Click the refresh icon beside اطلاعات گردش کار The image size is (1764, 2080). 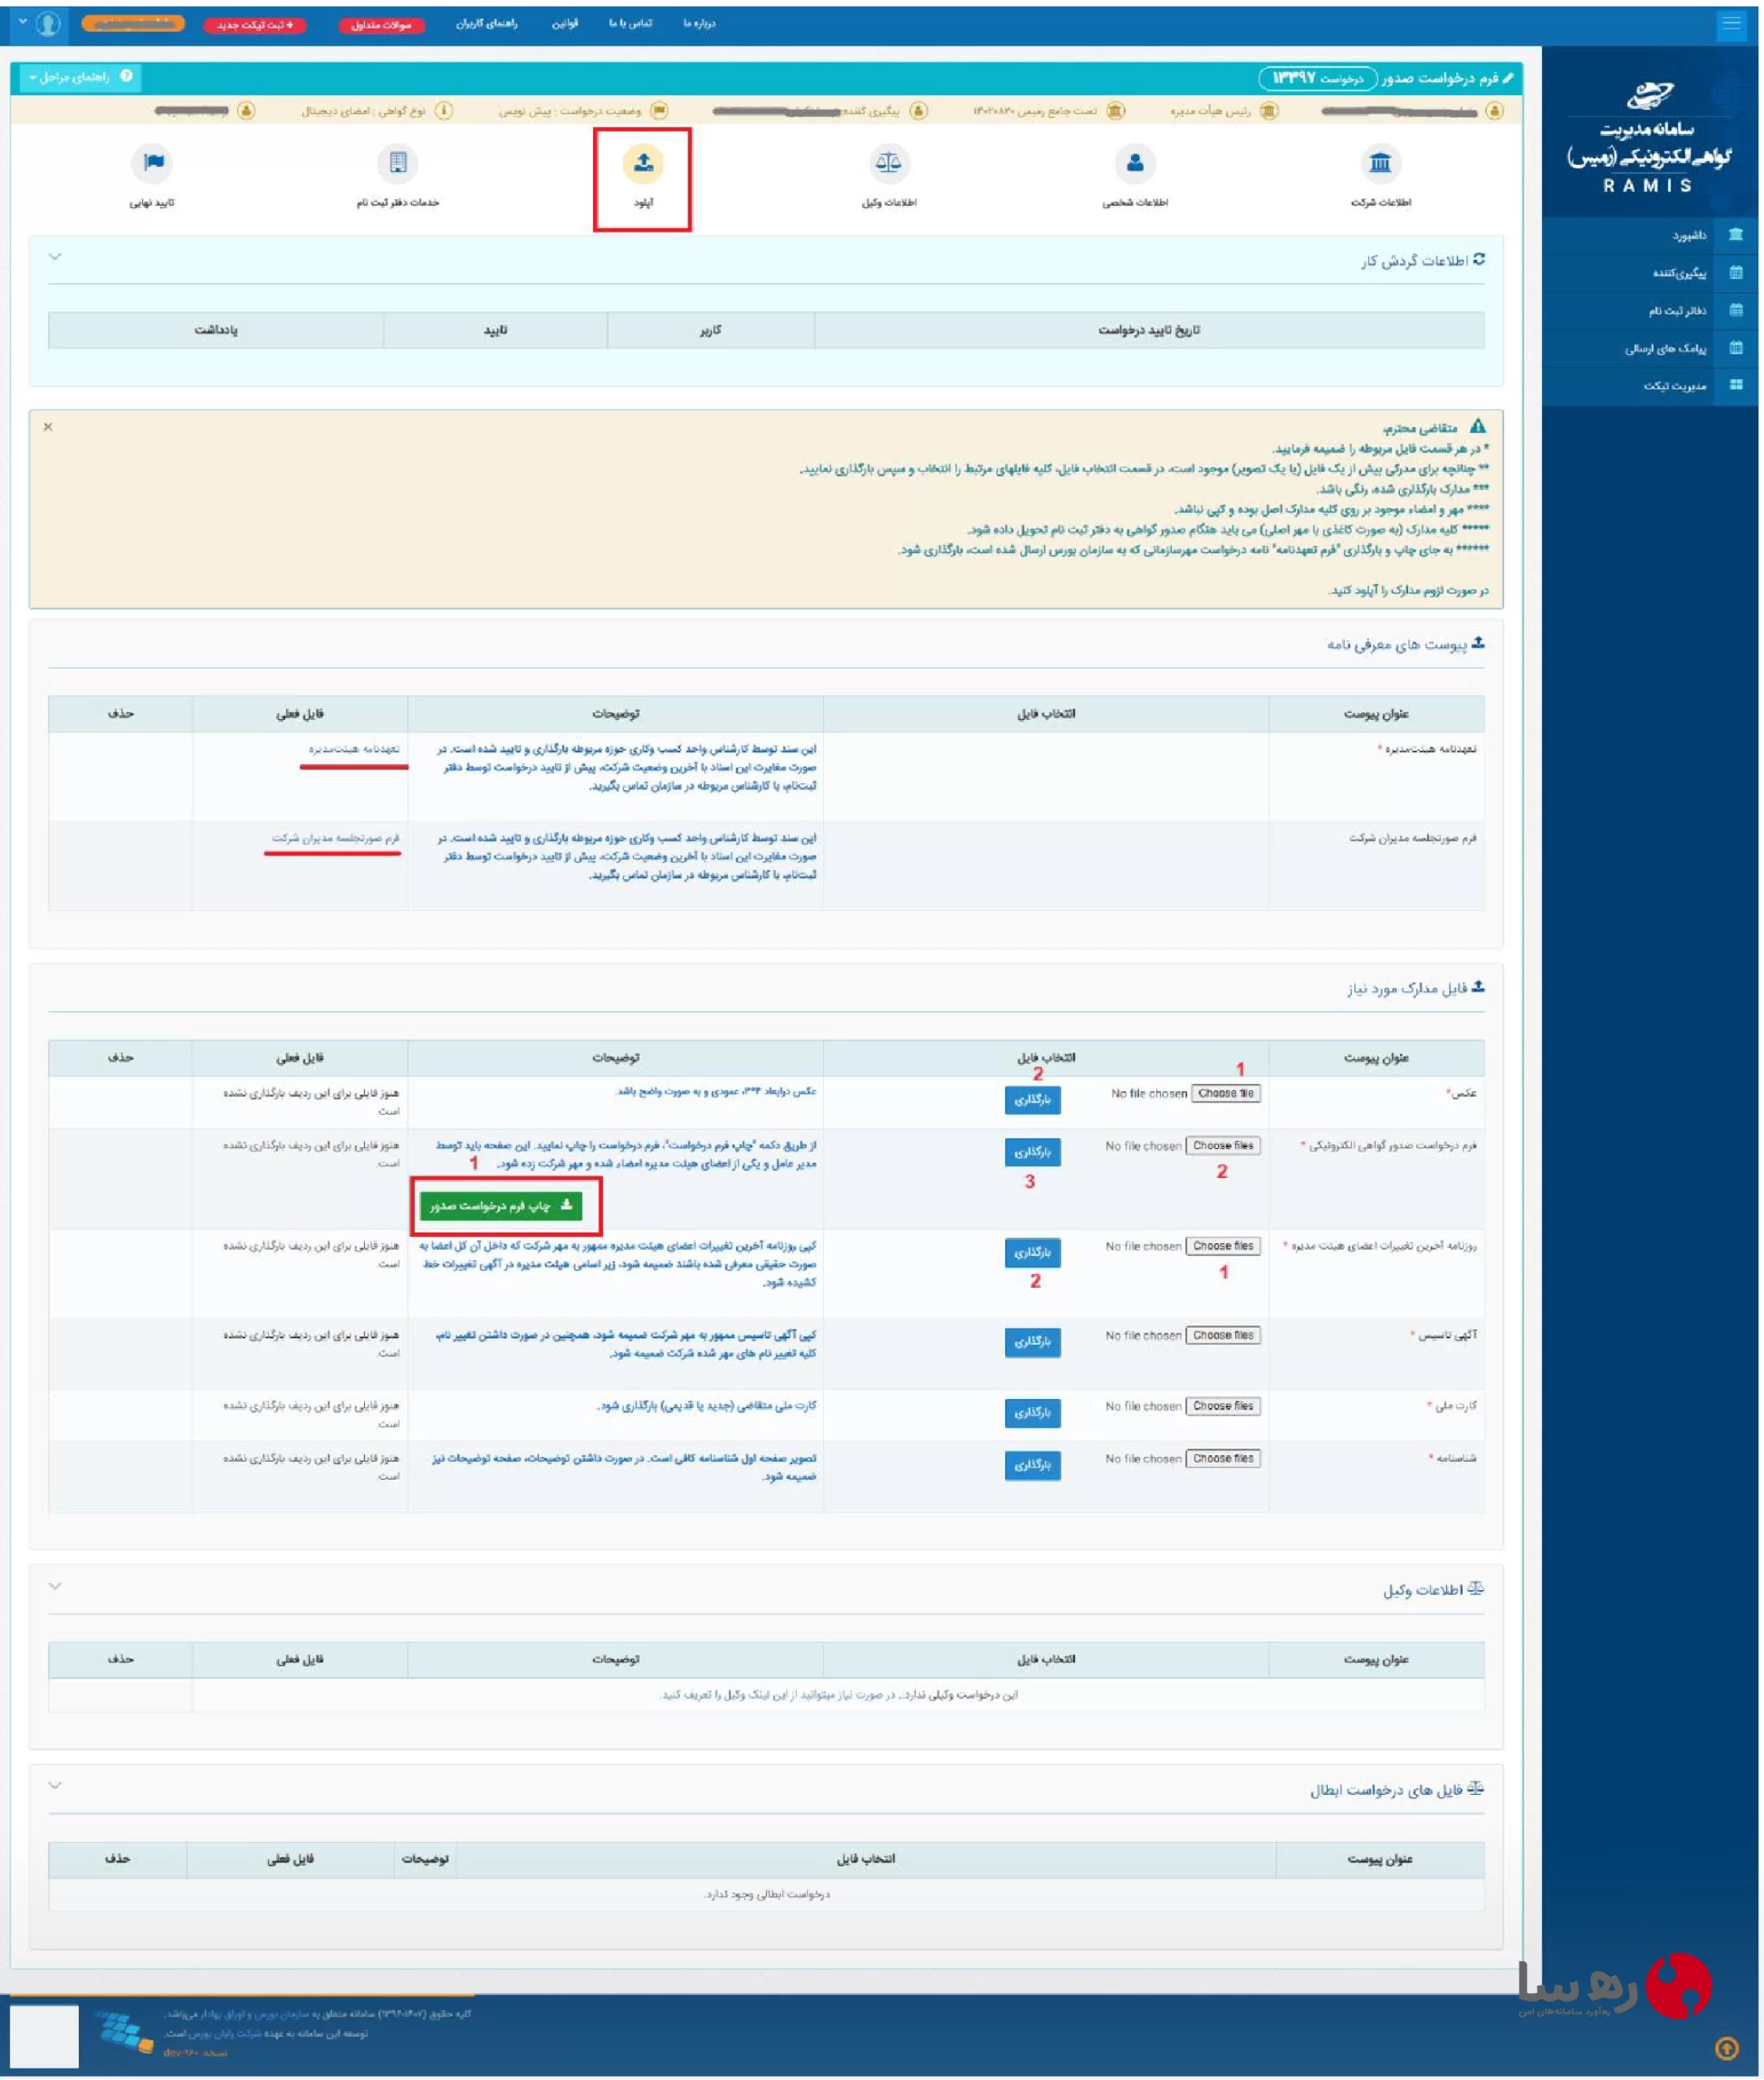[x=1479, y=259]
